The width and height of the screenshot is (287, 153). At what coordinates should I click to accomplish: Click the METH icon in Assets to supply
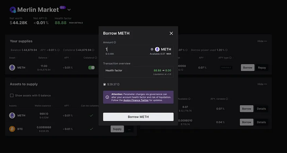pos(12,115)
